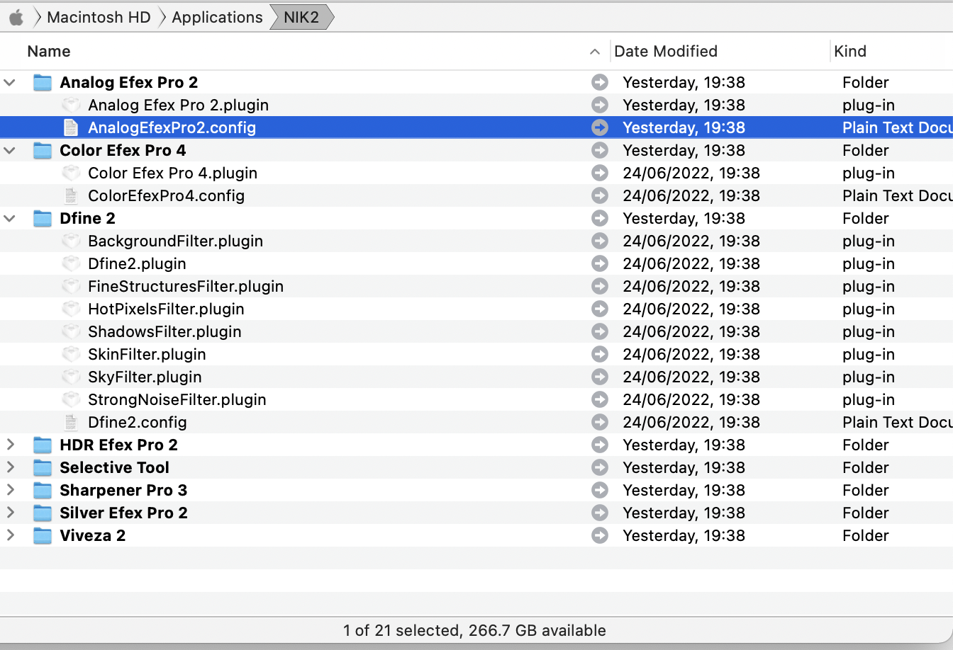The image size is (953, 650).
Task: Expand the Selective Tool folder
Action: [x=10, y=467]
